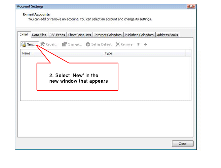
Task: Click the Change account icon
Action: pyautogui.click(x=64, y=44)
